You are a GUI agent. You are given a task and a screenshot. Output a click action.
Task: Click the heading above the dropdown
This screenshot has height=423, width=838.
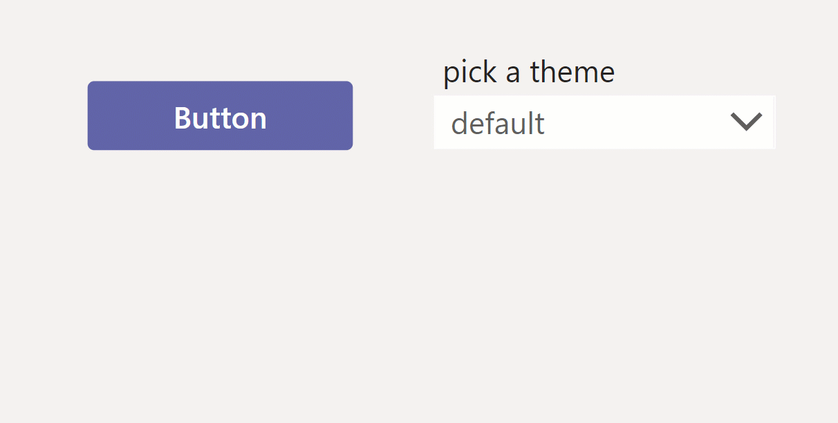(x=528, y=71)
